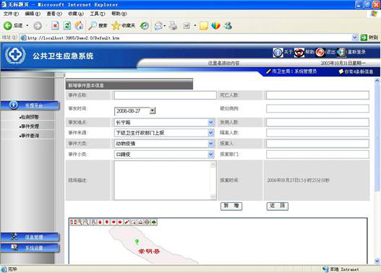Click the green marker on the map
Screen dimensions: 381x273
point(137,241)
